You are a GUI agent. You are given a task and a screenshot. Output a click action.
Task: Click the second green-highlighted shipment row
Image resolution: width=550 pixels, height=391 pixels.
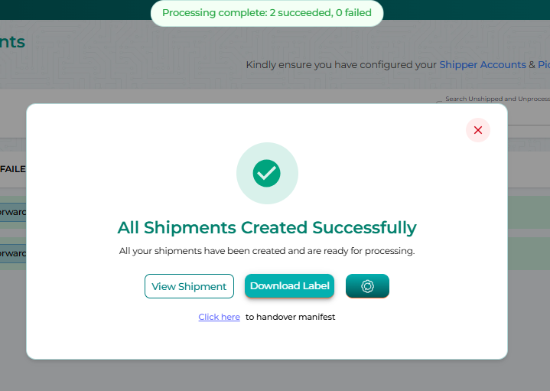[528, 253]
